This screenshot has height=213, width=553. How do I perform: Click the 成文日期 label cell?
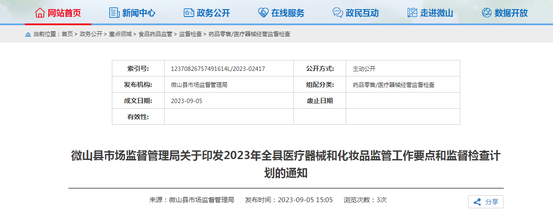[138, 101]
